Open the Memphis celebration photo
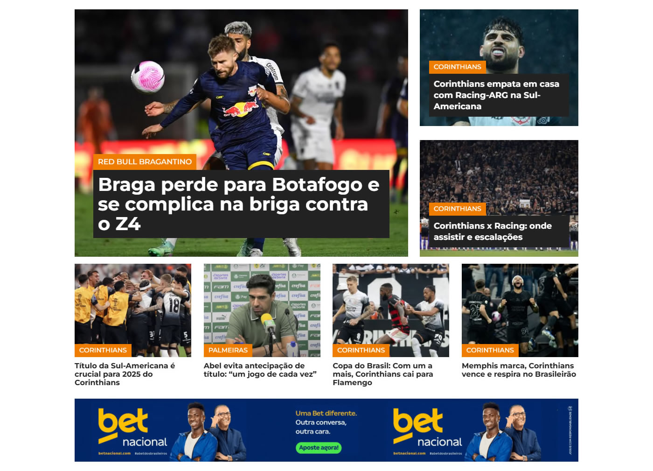Viewport: 653px width, 471px height. pyautogui.click(x=520, y=310)
